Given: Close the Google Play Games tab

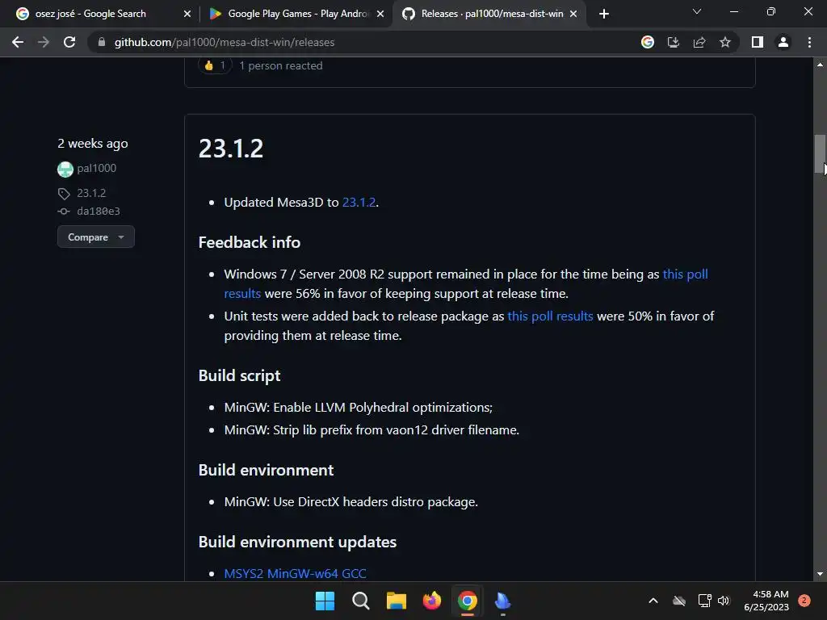Looking at the screenshot, I should point(380,14).
